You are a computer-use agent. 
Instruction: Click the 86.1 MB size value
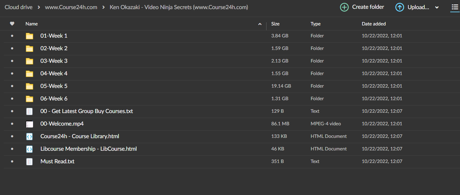point(280,124)
